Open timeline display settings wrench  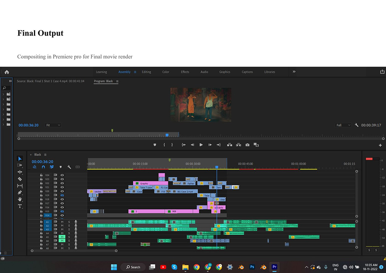click(x=69, y=167)
